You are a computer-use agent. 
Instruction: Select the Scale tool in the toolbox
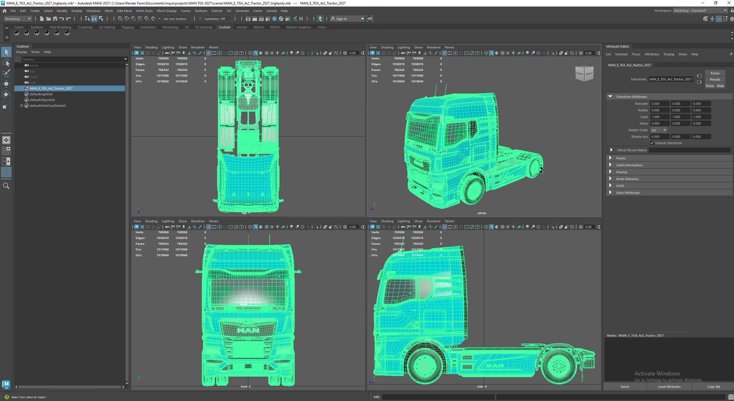(x=6, y=105)
